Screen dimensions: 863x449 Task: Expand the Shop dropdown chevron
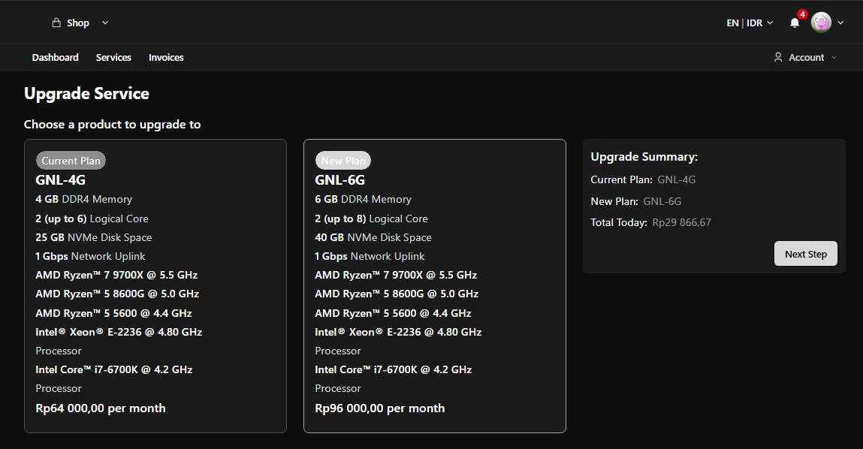click(105, 23)
